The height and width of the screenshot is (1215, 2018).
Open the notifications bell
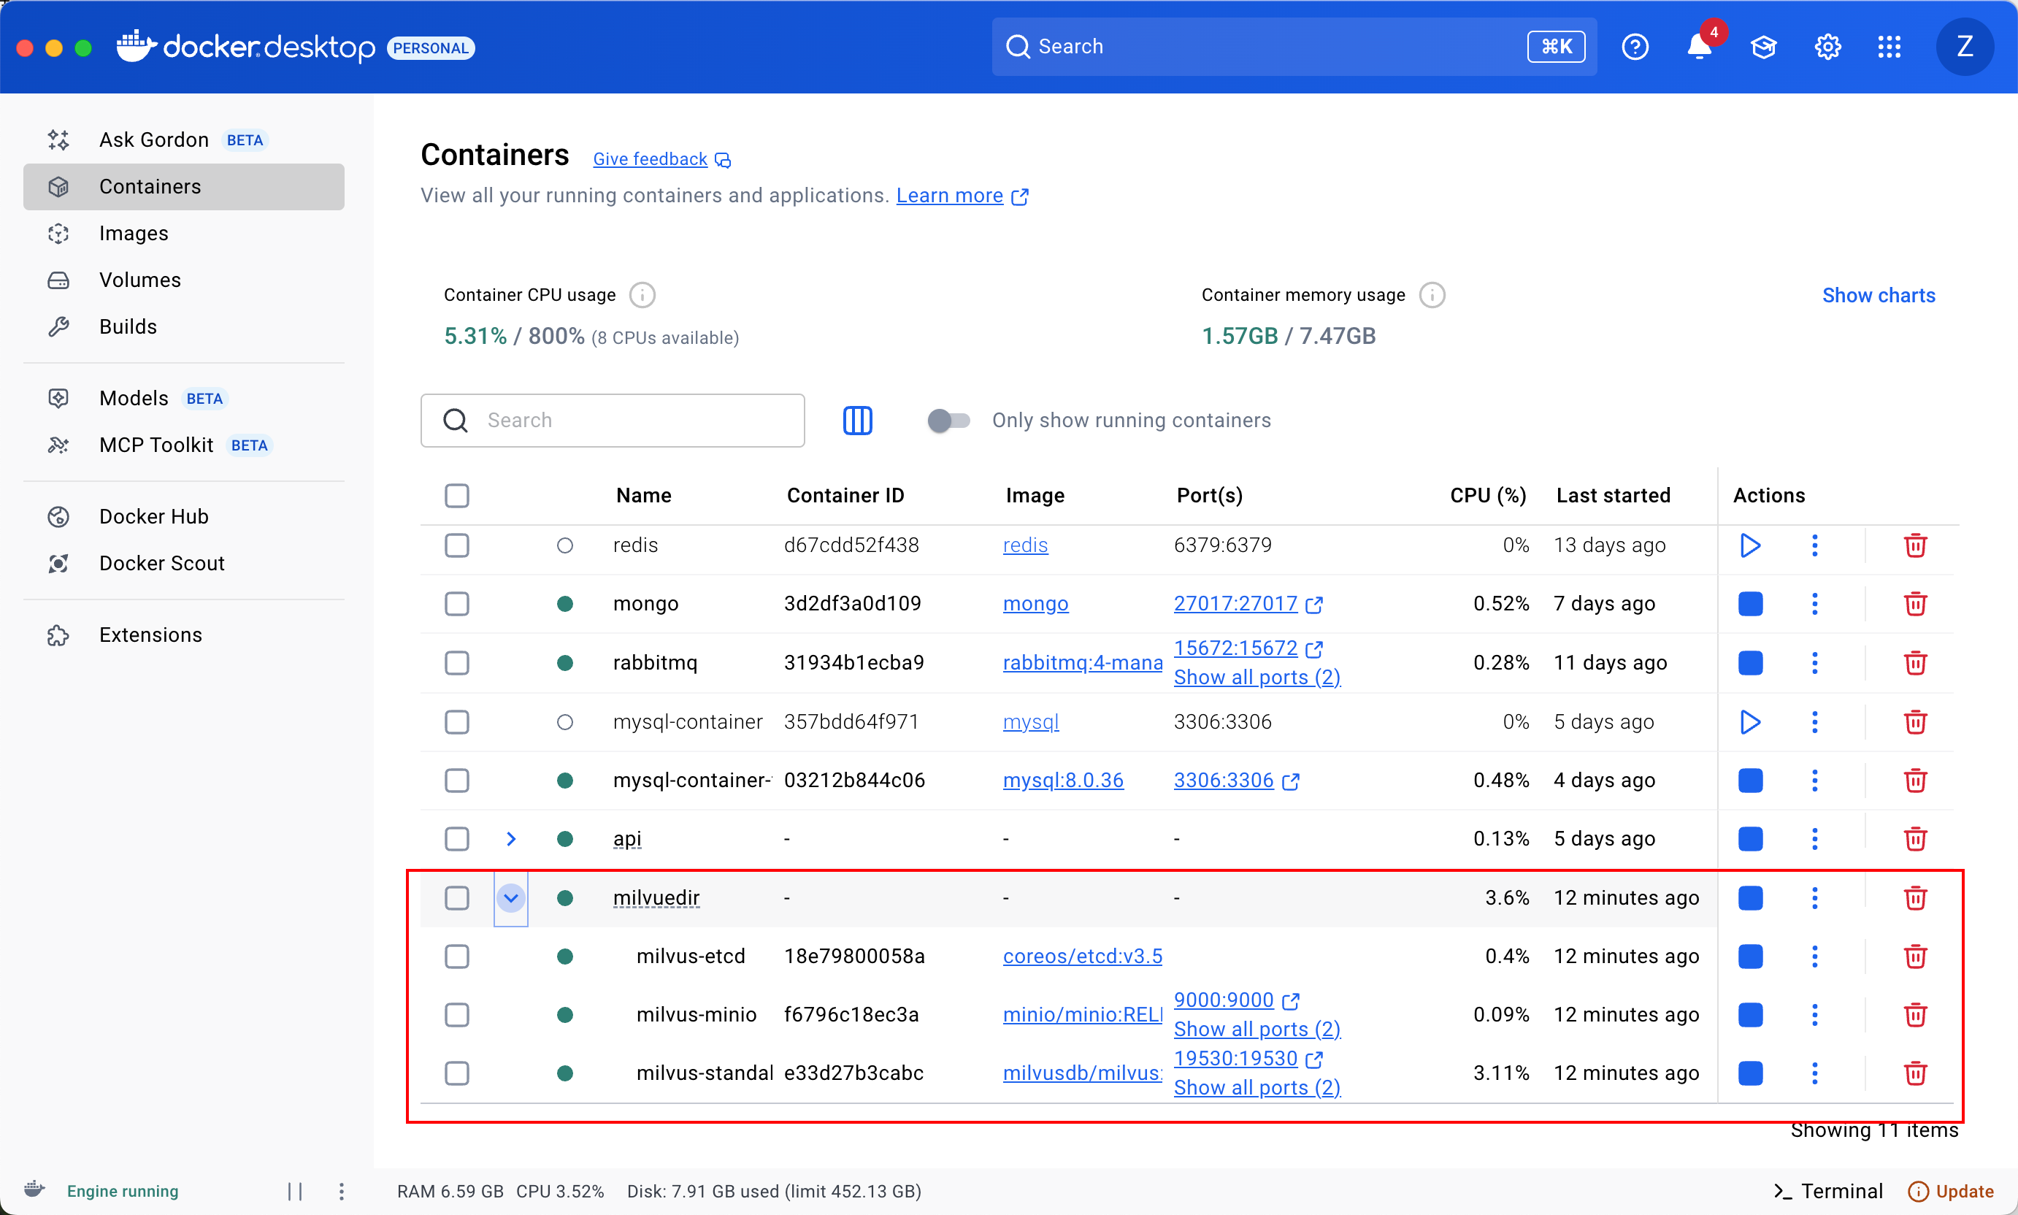click(1700, 47)
